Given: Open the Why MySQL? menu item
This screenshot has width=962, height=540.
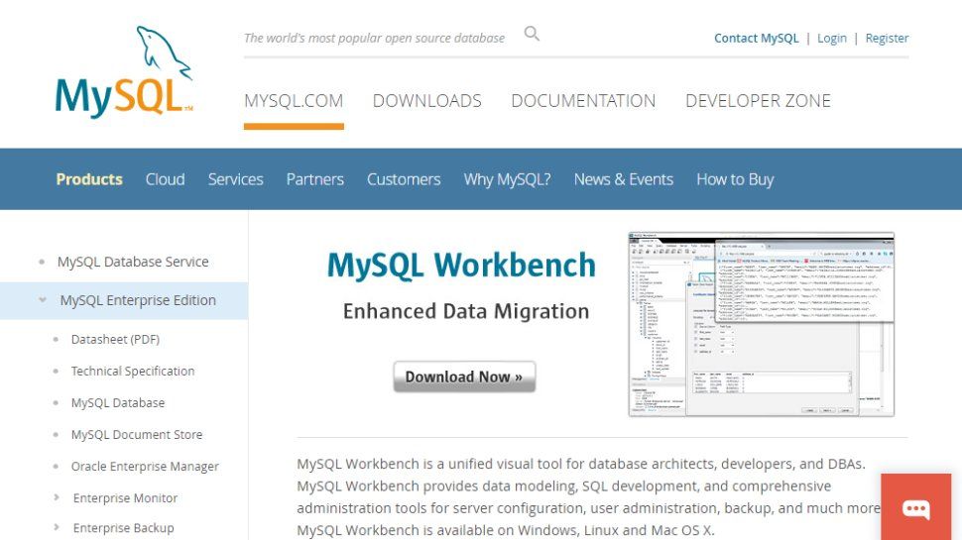Looking at the screenshot, I should [x=508, y=179].
